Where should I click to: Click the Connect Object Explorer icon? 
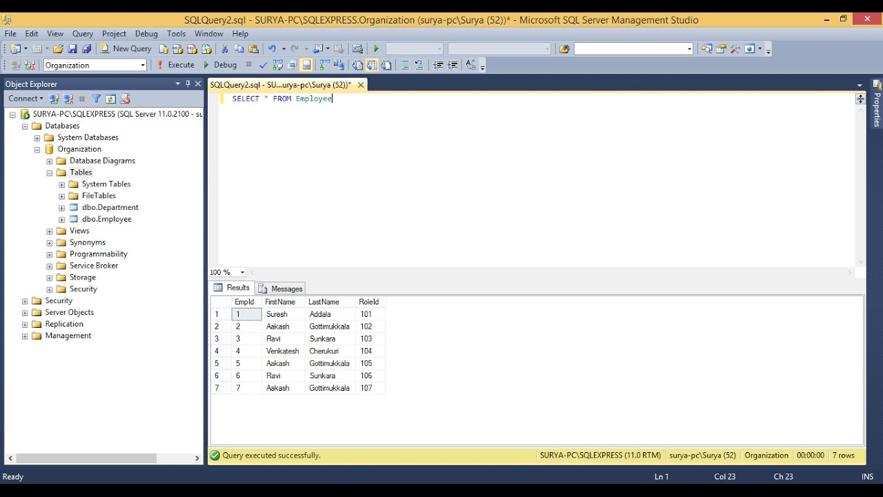coord(55,99)
